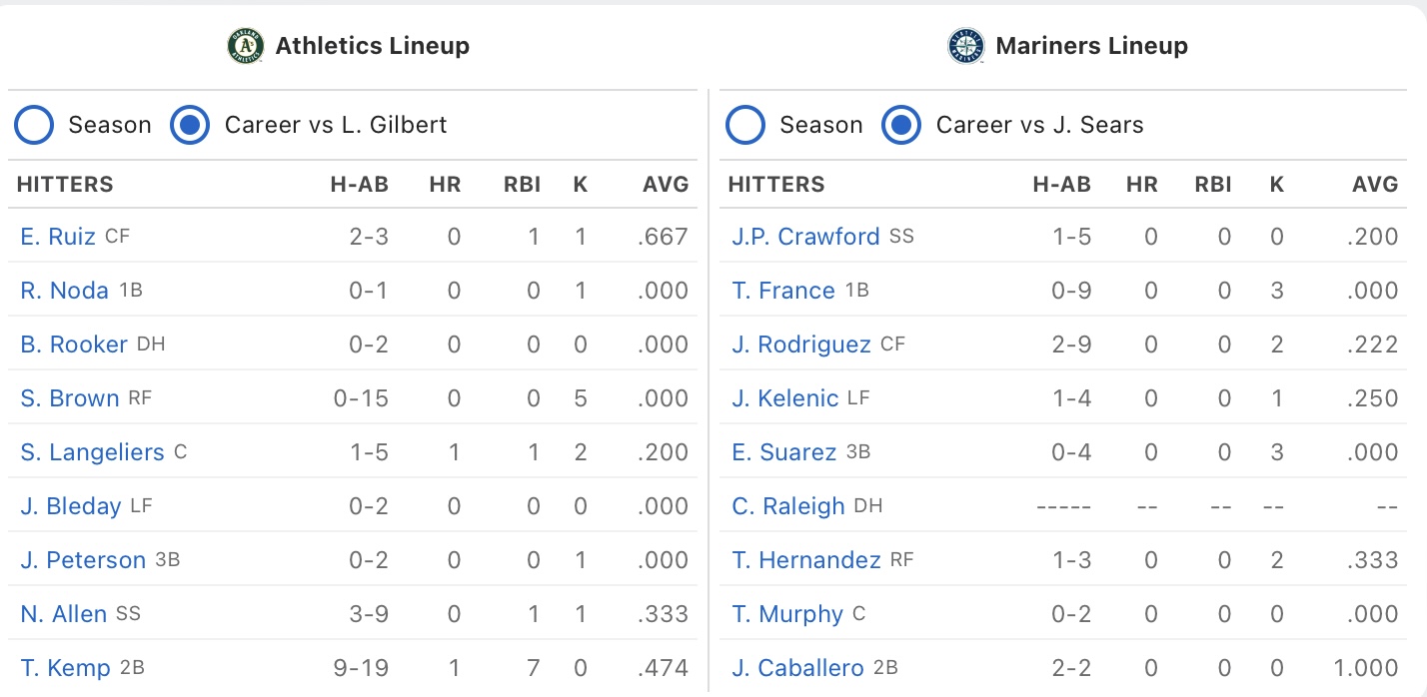Open C. Raleigh player profile

788,506
